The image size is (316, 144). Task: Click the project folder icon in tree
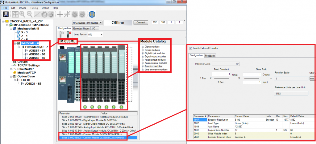tap(7, 21)
